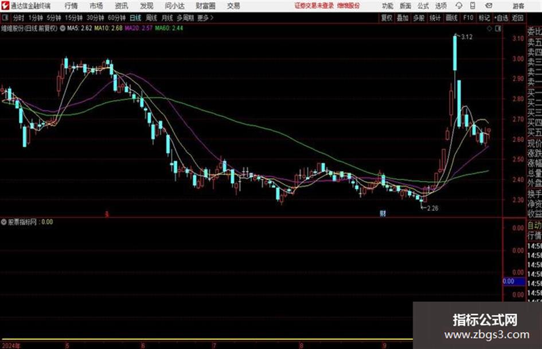Toggle the side panel icon beside the diamond
The width and height of the screenshot is (542, 349).
[x=498, y=29]
